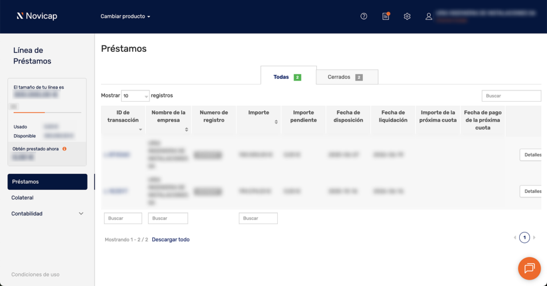The width and height of the screenshot is (547, 286).
Task: Click the Descargar todo link
Action: tap(170, 239)
